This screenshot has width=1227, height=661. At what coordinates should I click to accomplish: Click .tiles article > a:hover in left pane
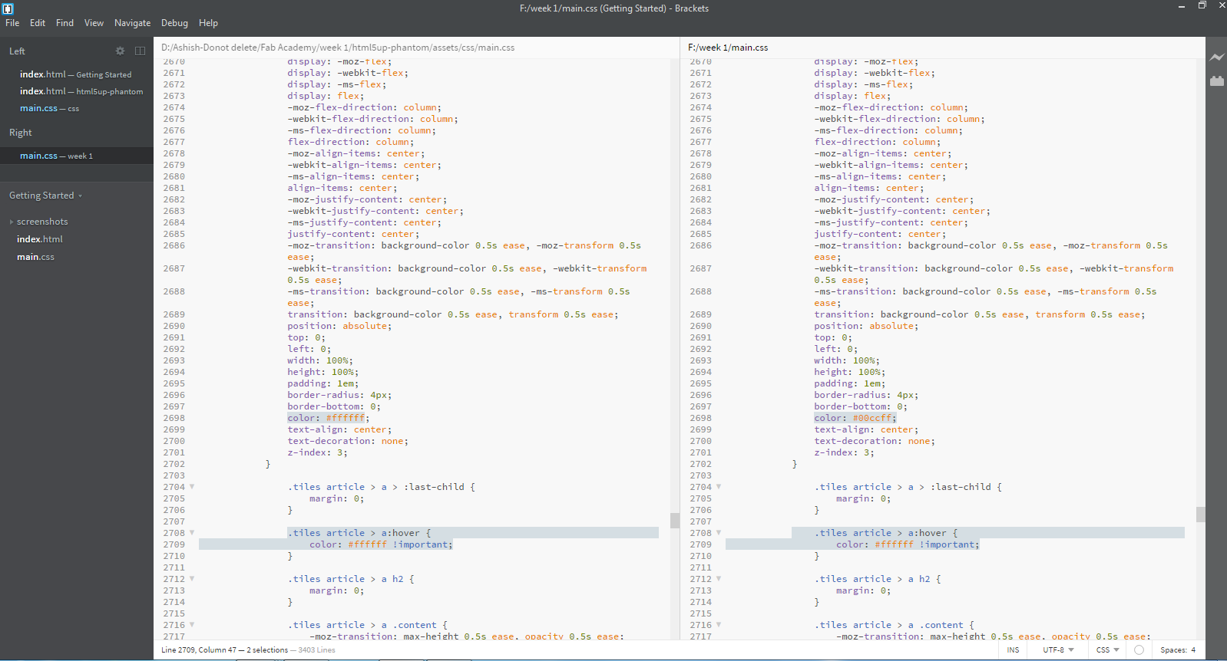pyautogui.click(x=354, y=533)
